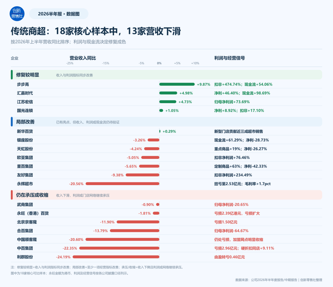
Task: Click the -25% axis label
Action: click(70, 63)
